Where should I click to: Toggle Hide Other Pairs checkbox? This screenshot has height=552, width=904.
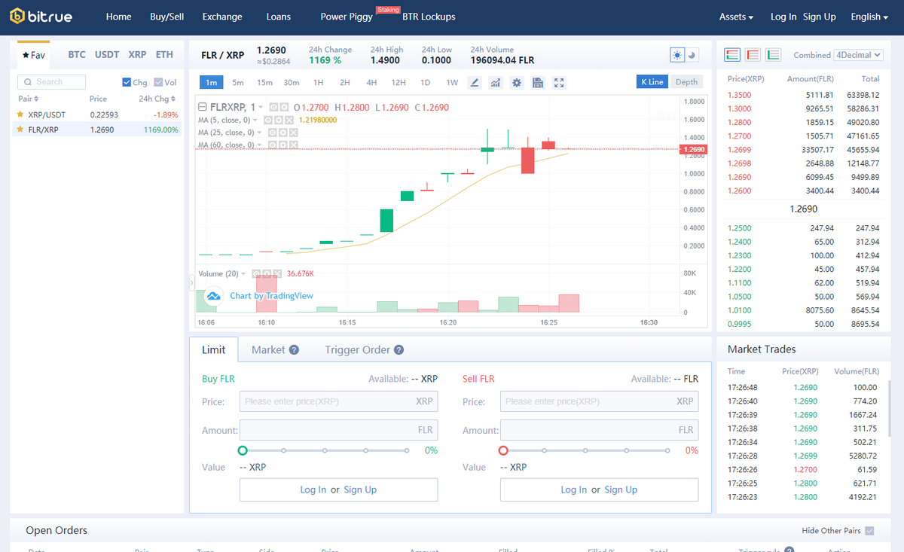point(869,531)
